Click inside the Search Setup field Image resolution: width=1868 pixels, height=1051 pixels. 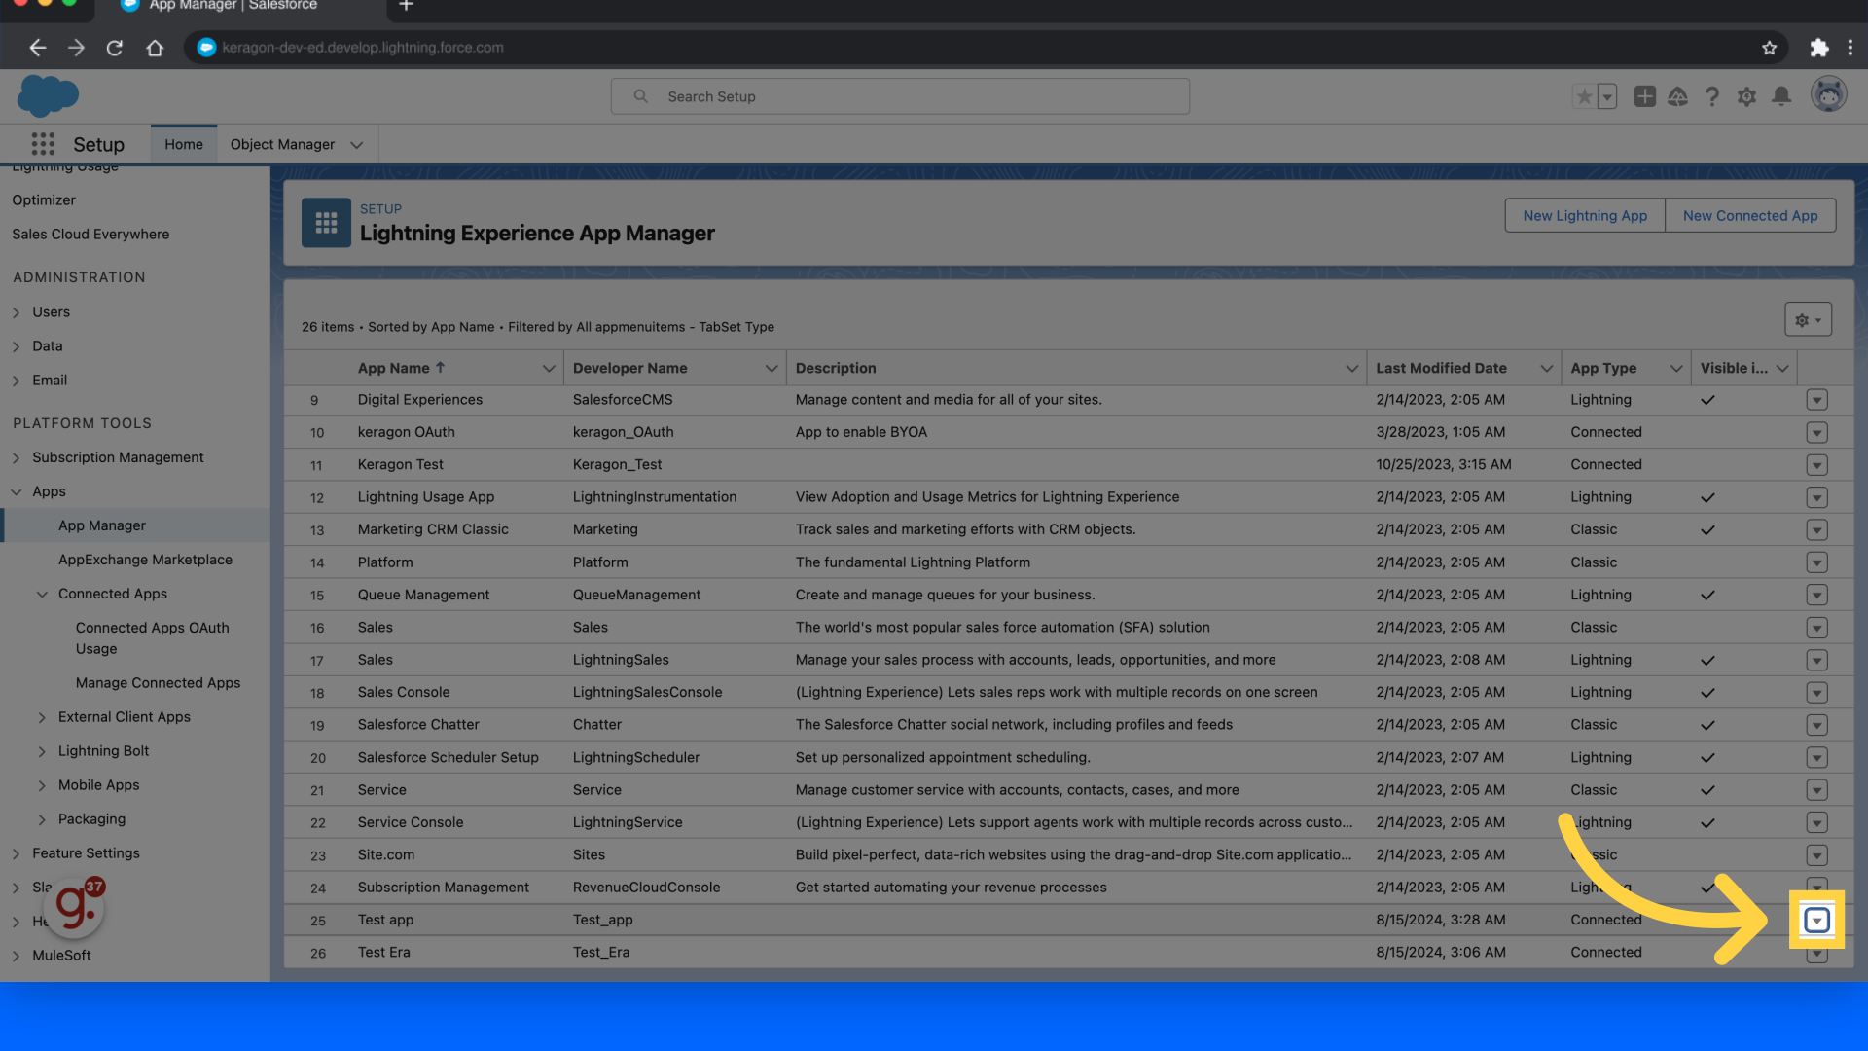pos(900,96)
